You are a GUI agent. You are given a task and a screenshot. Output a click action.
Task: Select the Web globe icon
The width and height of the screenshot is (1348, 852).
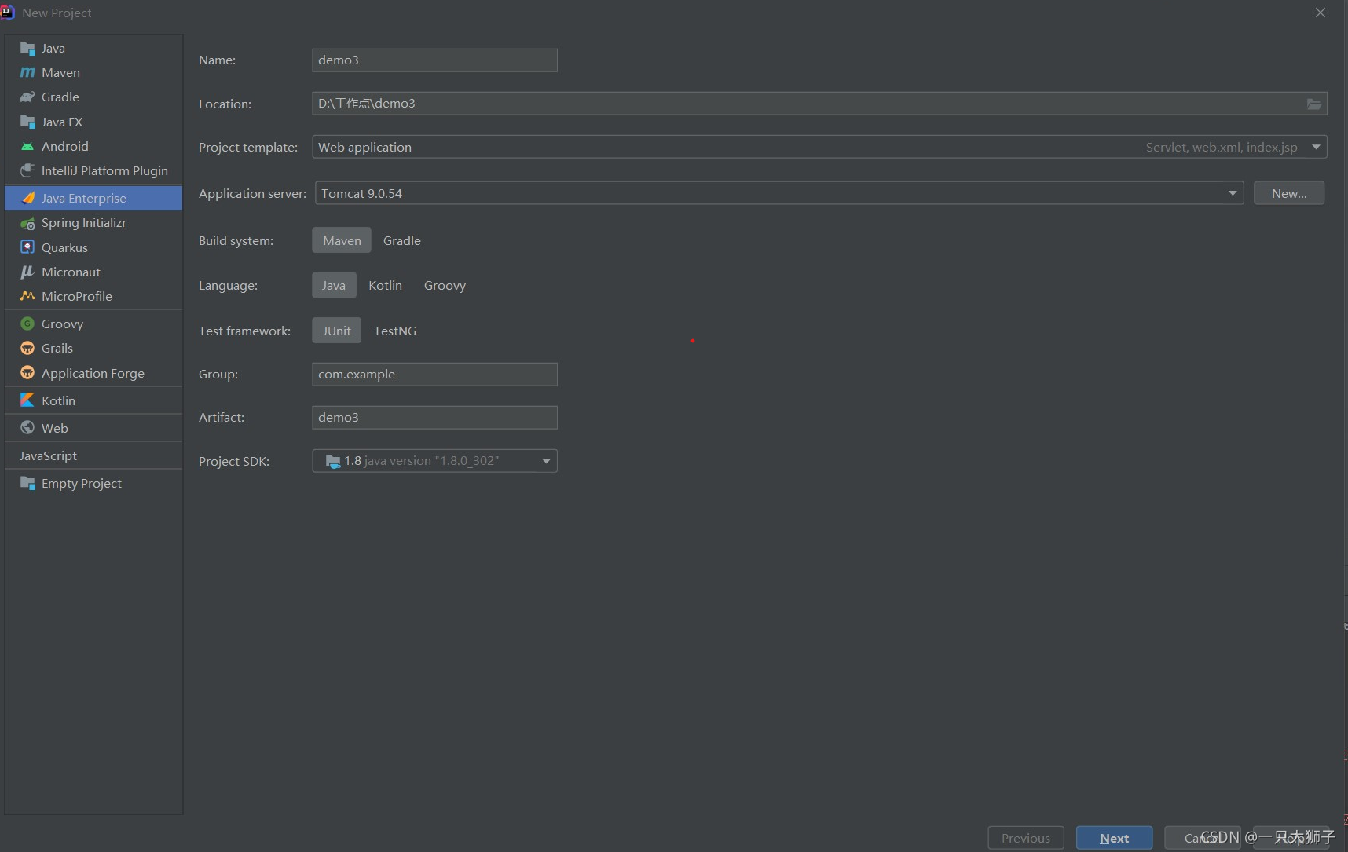[27, 428]
